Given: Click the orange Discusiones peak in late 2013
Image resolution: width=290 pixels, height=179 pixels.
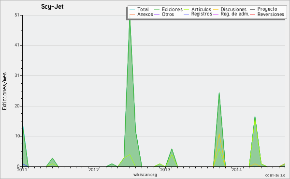Looking at the screenshot, I should pyautogui.click(x=219, y=134).
